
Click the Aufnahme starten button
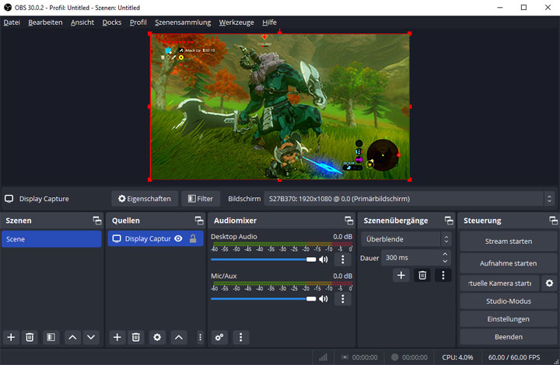tap(508, 263)
